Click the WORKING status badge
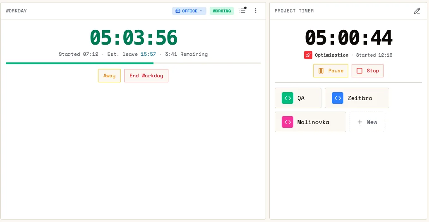This screenshot has height=222, width=429. pyautogui.click(x=222, y=11)
